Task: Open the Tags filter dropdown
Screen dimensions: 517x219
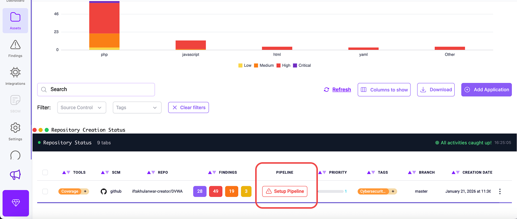Action: (137, 108)
